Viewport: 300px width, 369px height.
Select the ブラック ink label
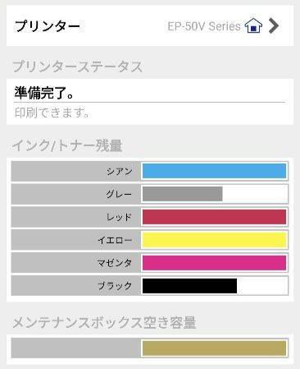click(115, 286)
